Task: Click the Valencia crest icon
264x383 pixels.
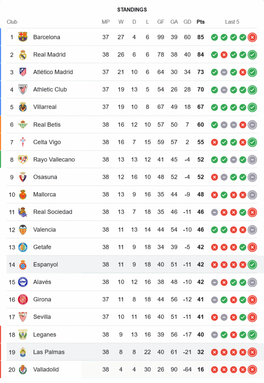Action: tap(23, 230)
